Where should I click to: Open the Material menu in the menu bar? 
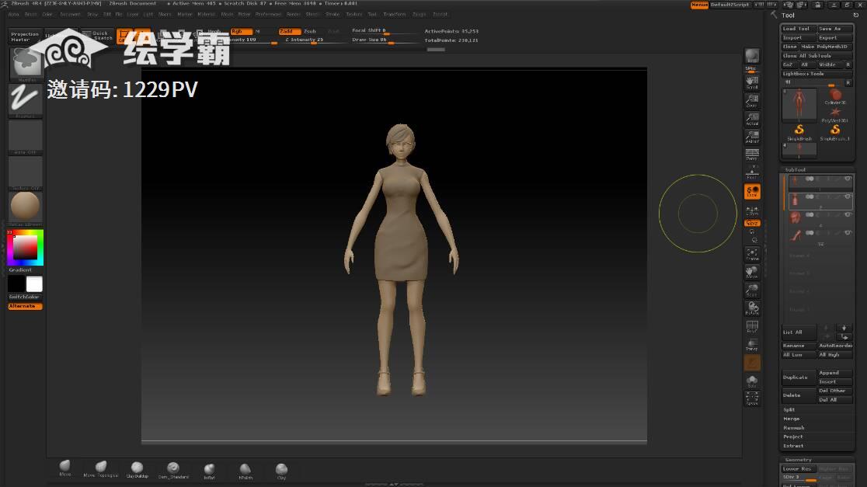207,14
